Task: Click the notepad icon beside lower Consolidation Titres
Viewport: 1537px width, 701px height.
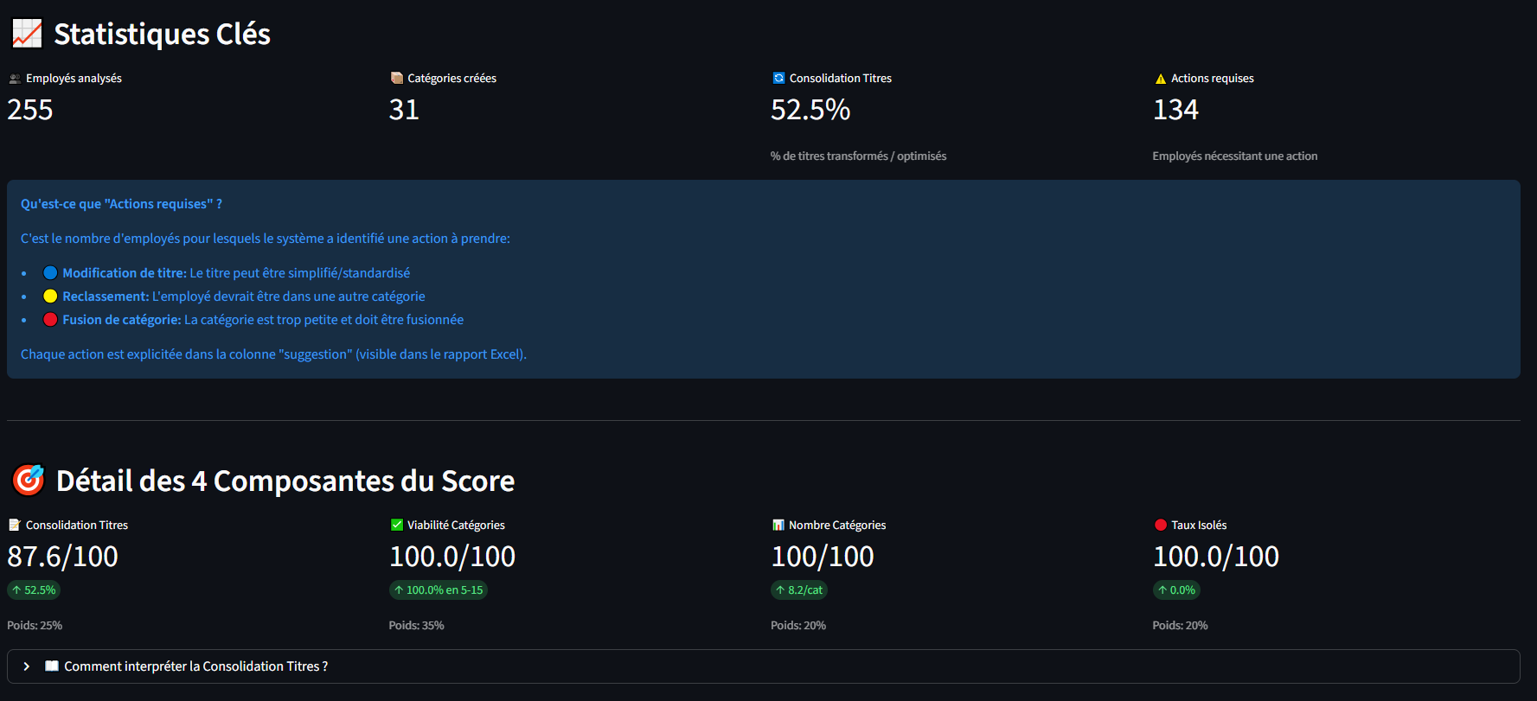Action: pyautogui.click(x=15, y=525)
